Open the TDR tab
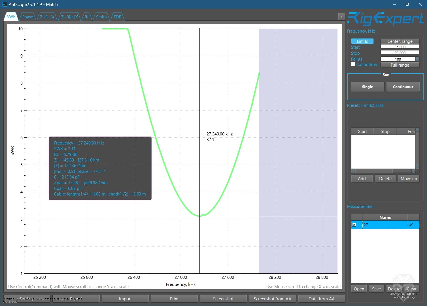This screenshot has height=306, width=427. point(117,17)
